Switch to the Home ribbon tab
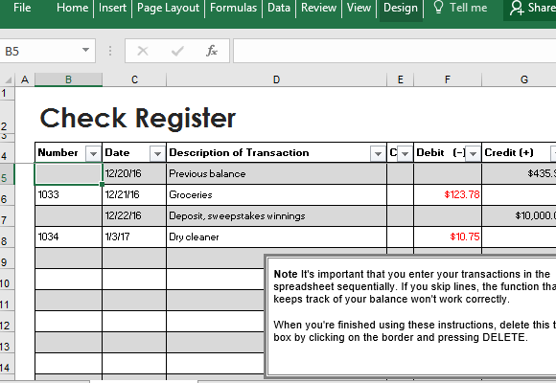 72,8
